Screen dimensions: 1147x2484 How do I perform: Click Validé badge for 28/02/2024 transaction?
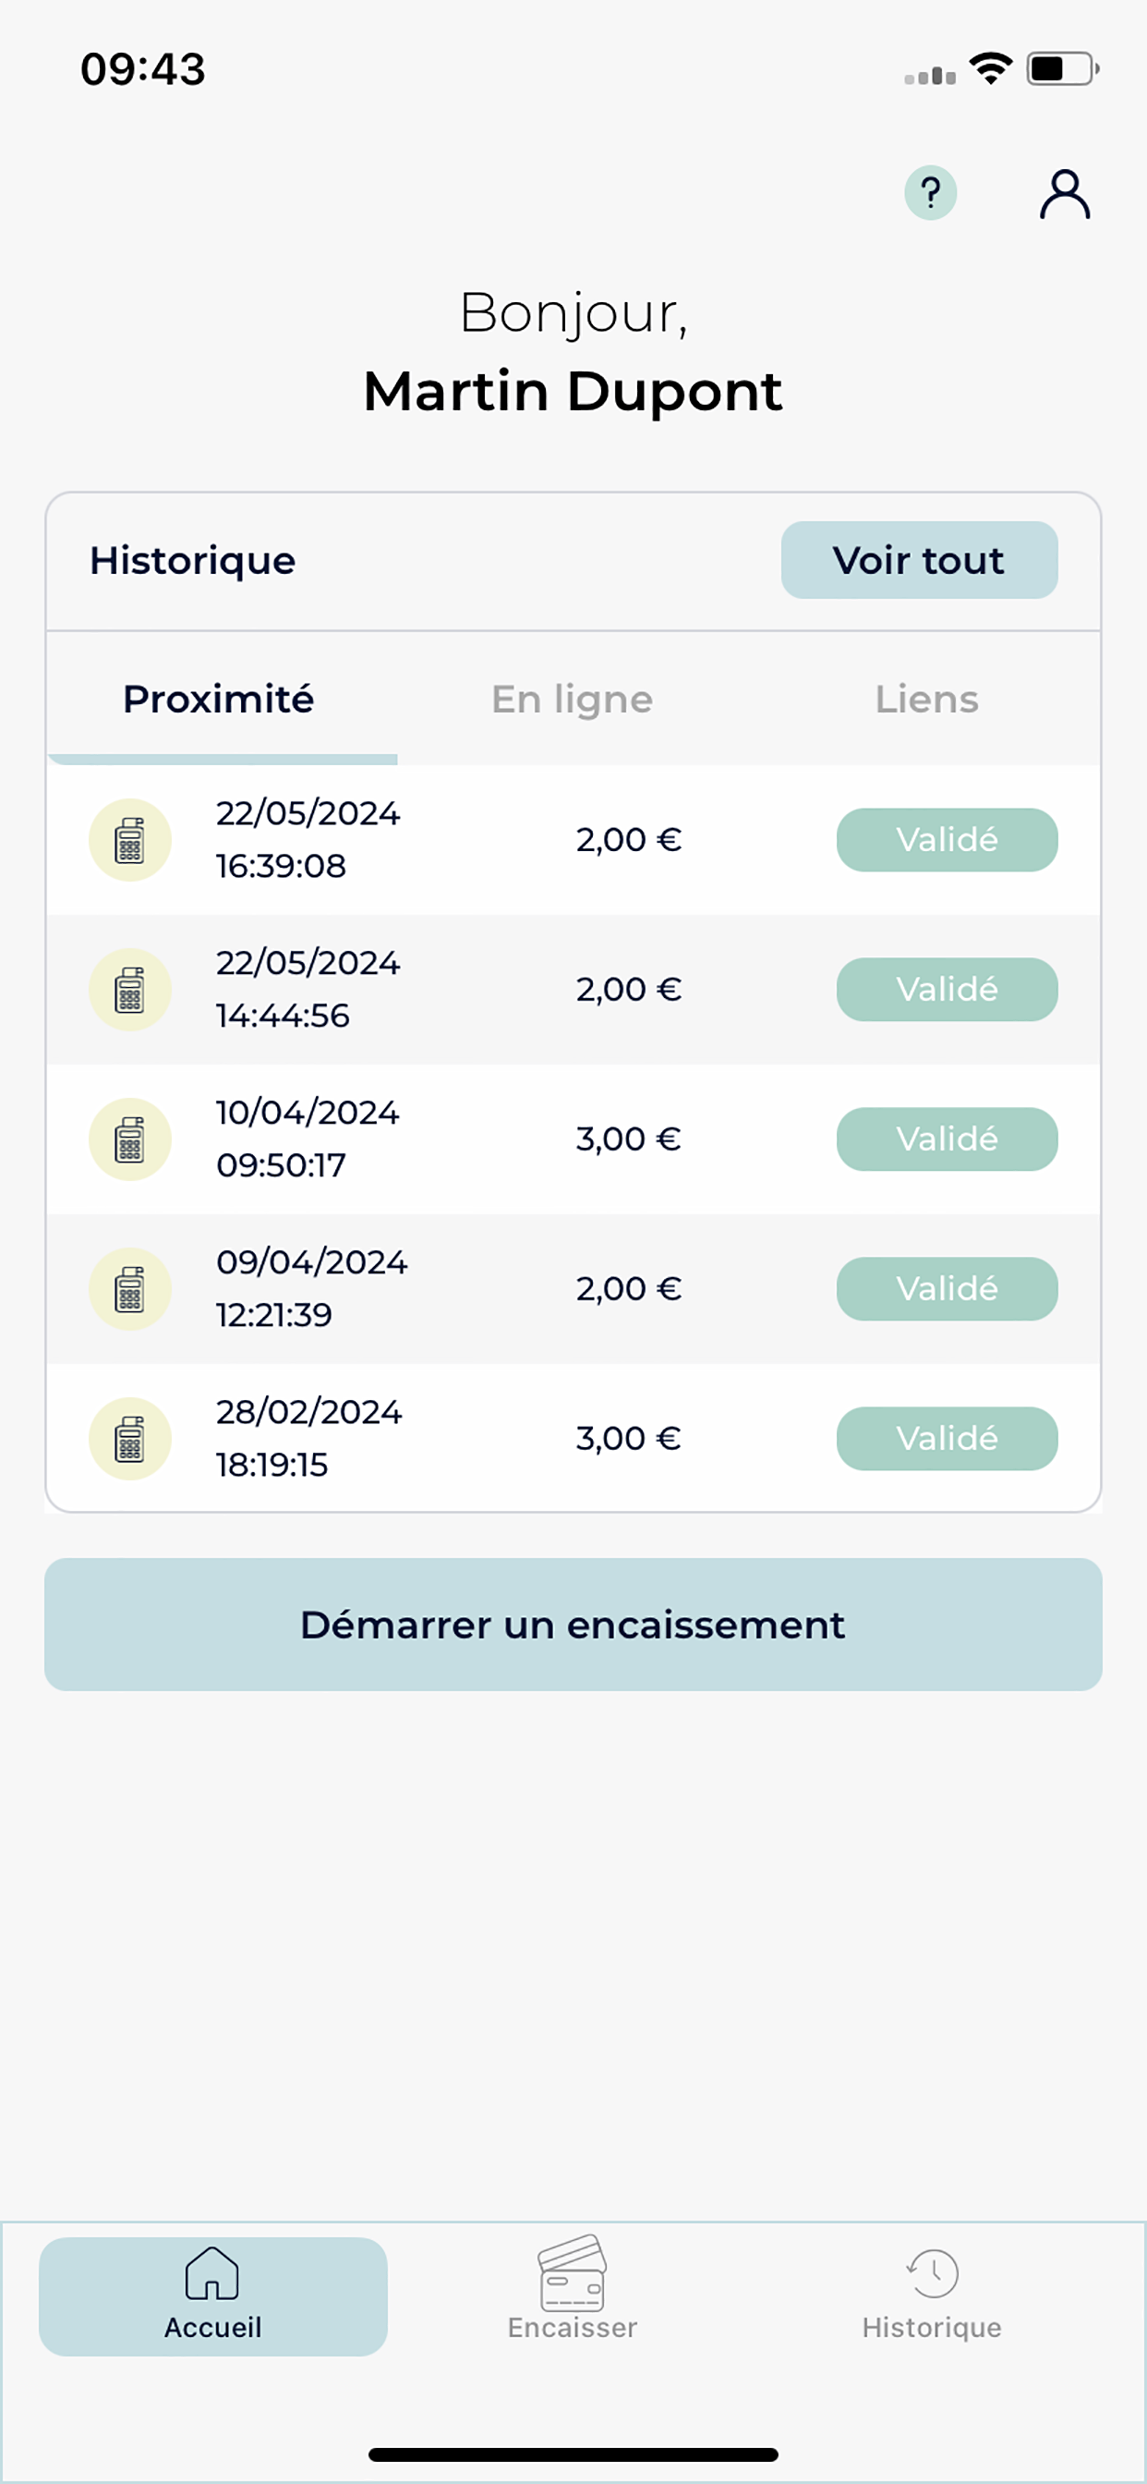(x=947, y=1438)
